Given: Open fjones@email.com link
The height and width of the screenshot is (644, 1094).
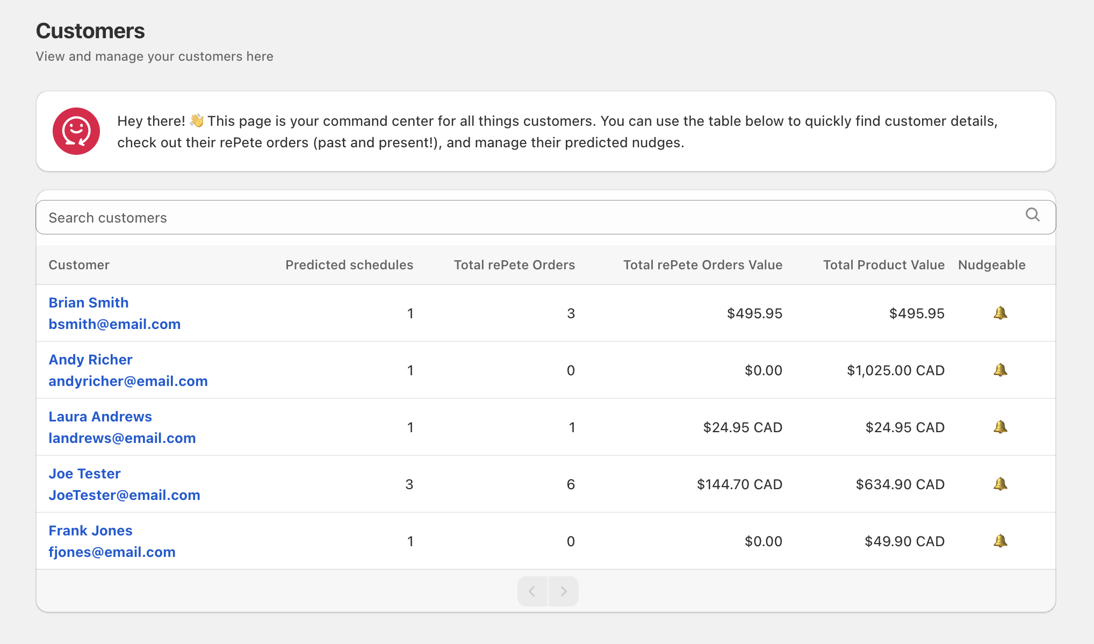Looking at the screenshot, I should pyautogui.click(x=112, y=552).
